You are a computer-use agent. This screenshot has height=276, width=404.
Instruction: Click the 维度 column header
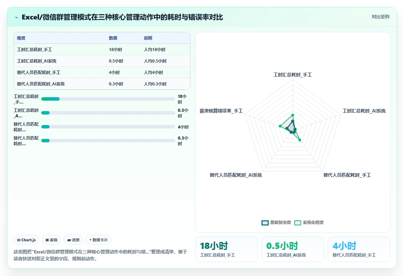tap(21, 38)
